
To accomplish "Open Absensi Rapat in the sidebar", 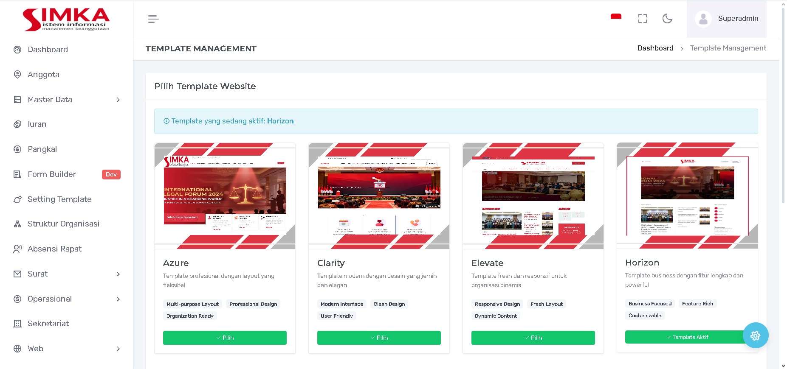I will [54, 249].
